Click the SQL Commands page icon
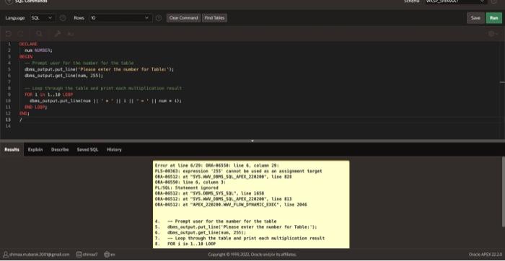The width and height of the screenshot is (505, 261). coord(9,1)
